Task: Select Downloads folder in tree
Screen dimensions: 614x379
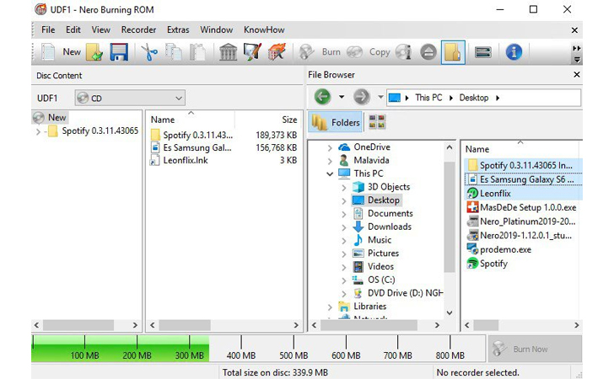Action: (390, 227)
